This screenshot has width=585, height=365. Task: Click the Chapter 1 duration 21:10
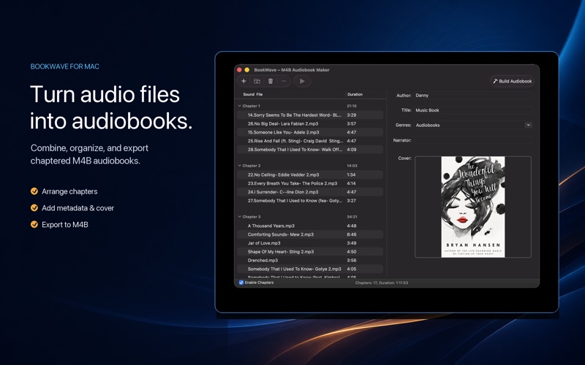tap(352, 106)
